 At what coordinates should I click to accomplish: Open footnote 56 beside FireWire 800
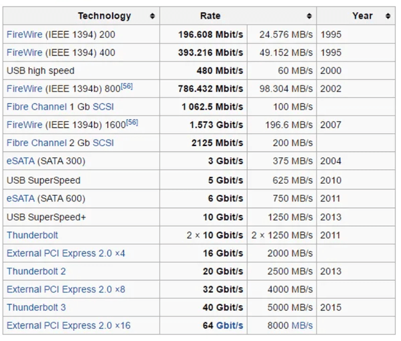(127, 86)
